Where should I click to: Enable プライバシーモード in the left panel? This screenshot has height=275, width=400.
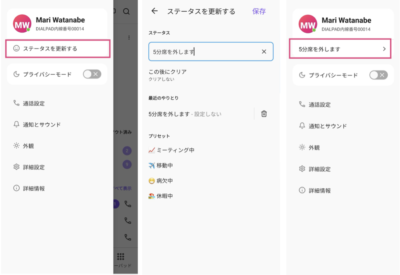click(92, 74)
